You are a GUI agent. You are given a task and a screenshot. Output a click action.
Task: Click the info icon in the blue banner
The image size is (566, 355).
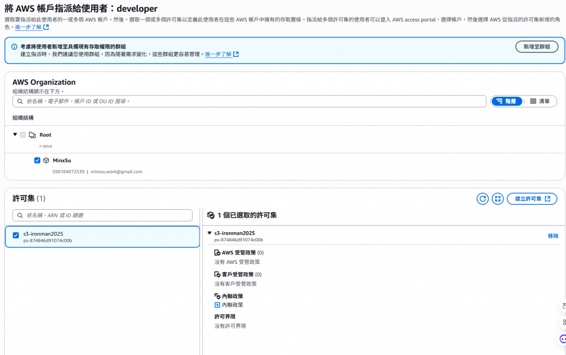(x=14, y=46)
